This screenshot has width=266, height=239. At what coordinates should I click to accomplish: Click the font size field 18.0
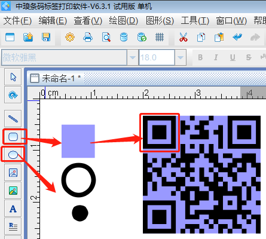tap(157, 57)
